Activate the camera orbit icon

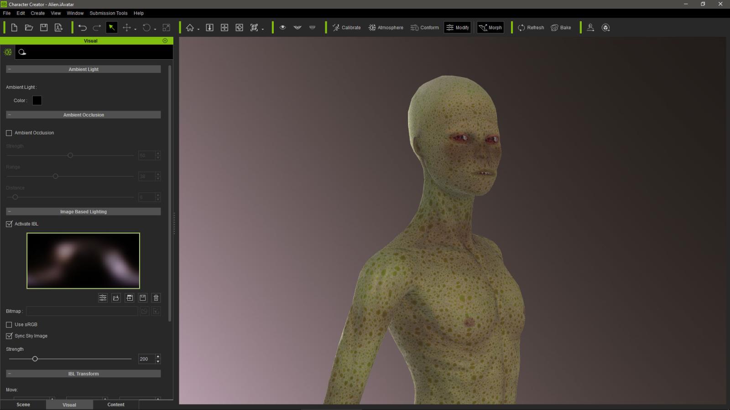coord(239,27)
